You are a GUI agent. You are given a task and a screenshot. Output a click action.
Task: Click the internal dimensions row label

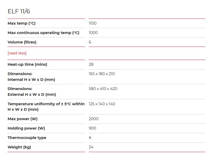coord(31,77)
